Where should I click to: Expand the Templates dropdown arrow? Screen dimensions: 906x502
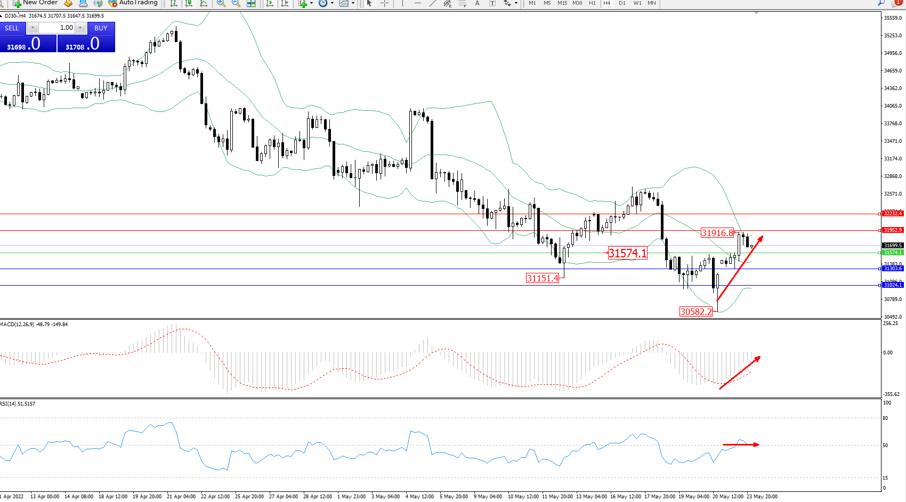(353, 3)
